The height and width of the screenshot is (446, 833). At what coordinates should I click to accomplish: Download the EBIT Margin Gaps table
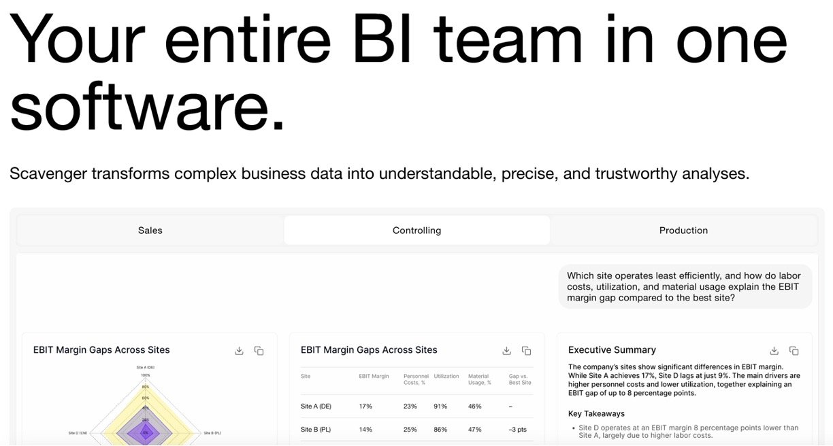[506, 351]
